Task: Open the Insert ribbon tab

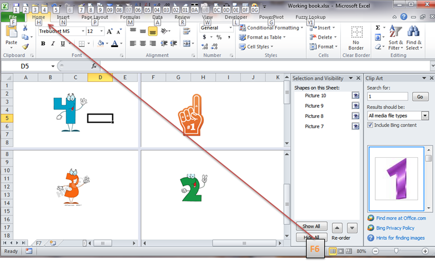Action: coord(63,18)
